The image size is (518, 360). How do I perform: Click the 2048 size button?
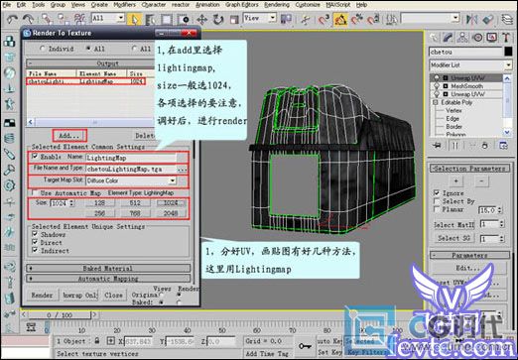click(171, 213)
